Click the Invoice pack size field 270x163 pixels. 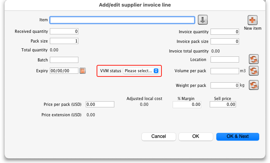(225, 41)
